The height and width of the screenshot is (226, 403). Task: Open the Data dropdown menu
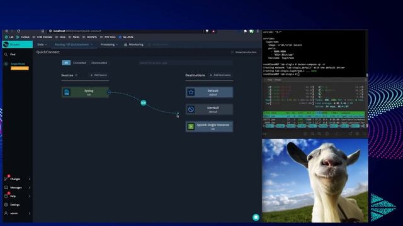point(42,45)
